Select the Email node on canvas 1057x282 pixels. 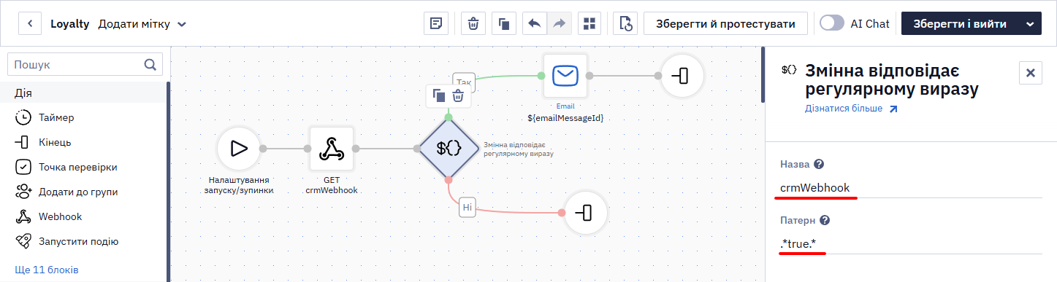pos(565,75)
